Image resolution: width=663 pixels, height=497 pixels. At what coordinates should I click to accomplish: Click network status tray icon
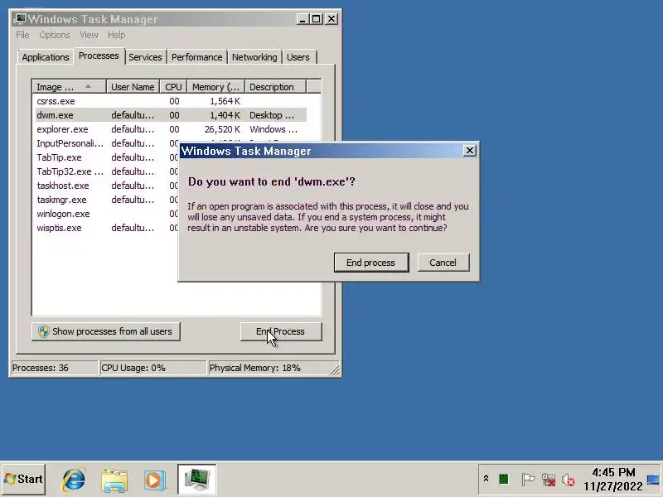click(x=549, y=480)
